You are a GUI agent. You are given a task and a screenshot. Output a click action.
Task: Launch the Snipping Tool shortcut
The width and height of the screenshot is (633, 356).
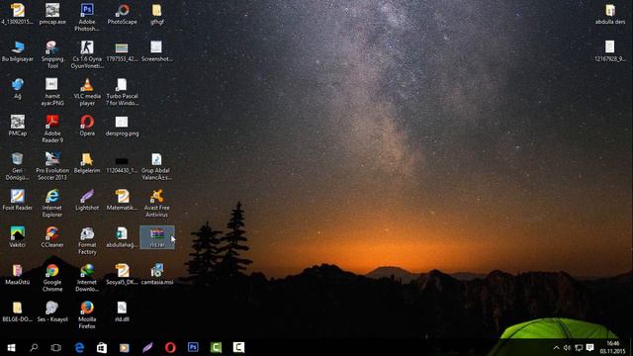point(52,54)
